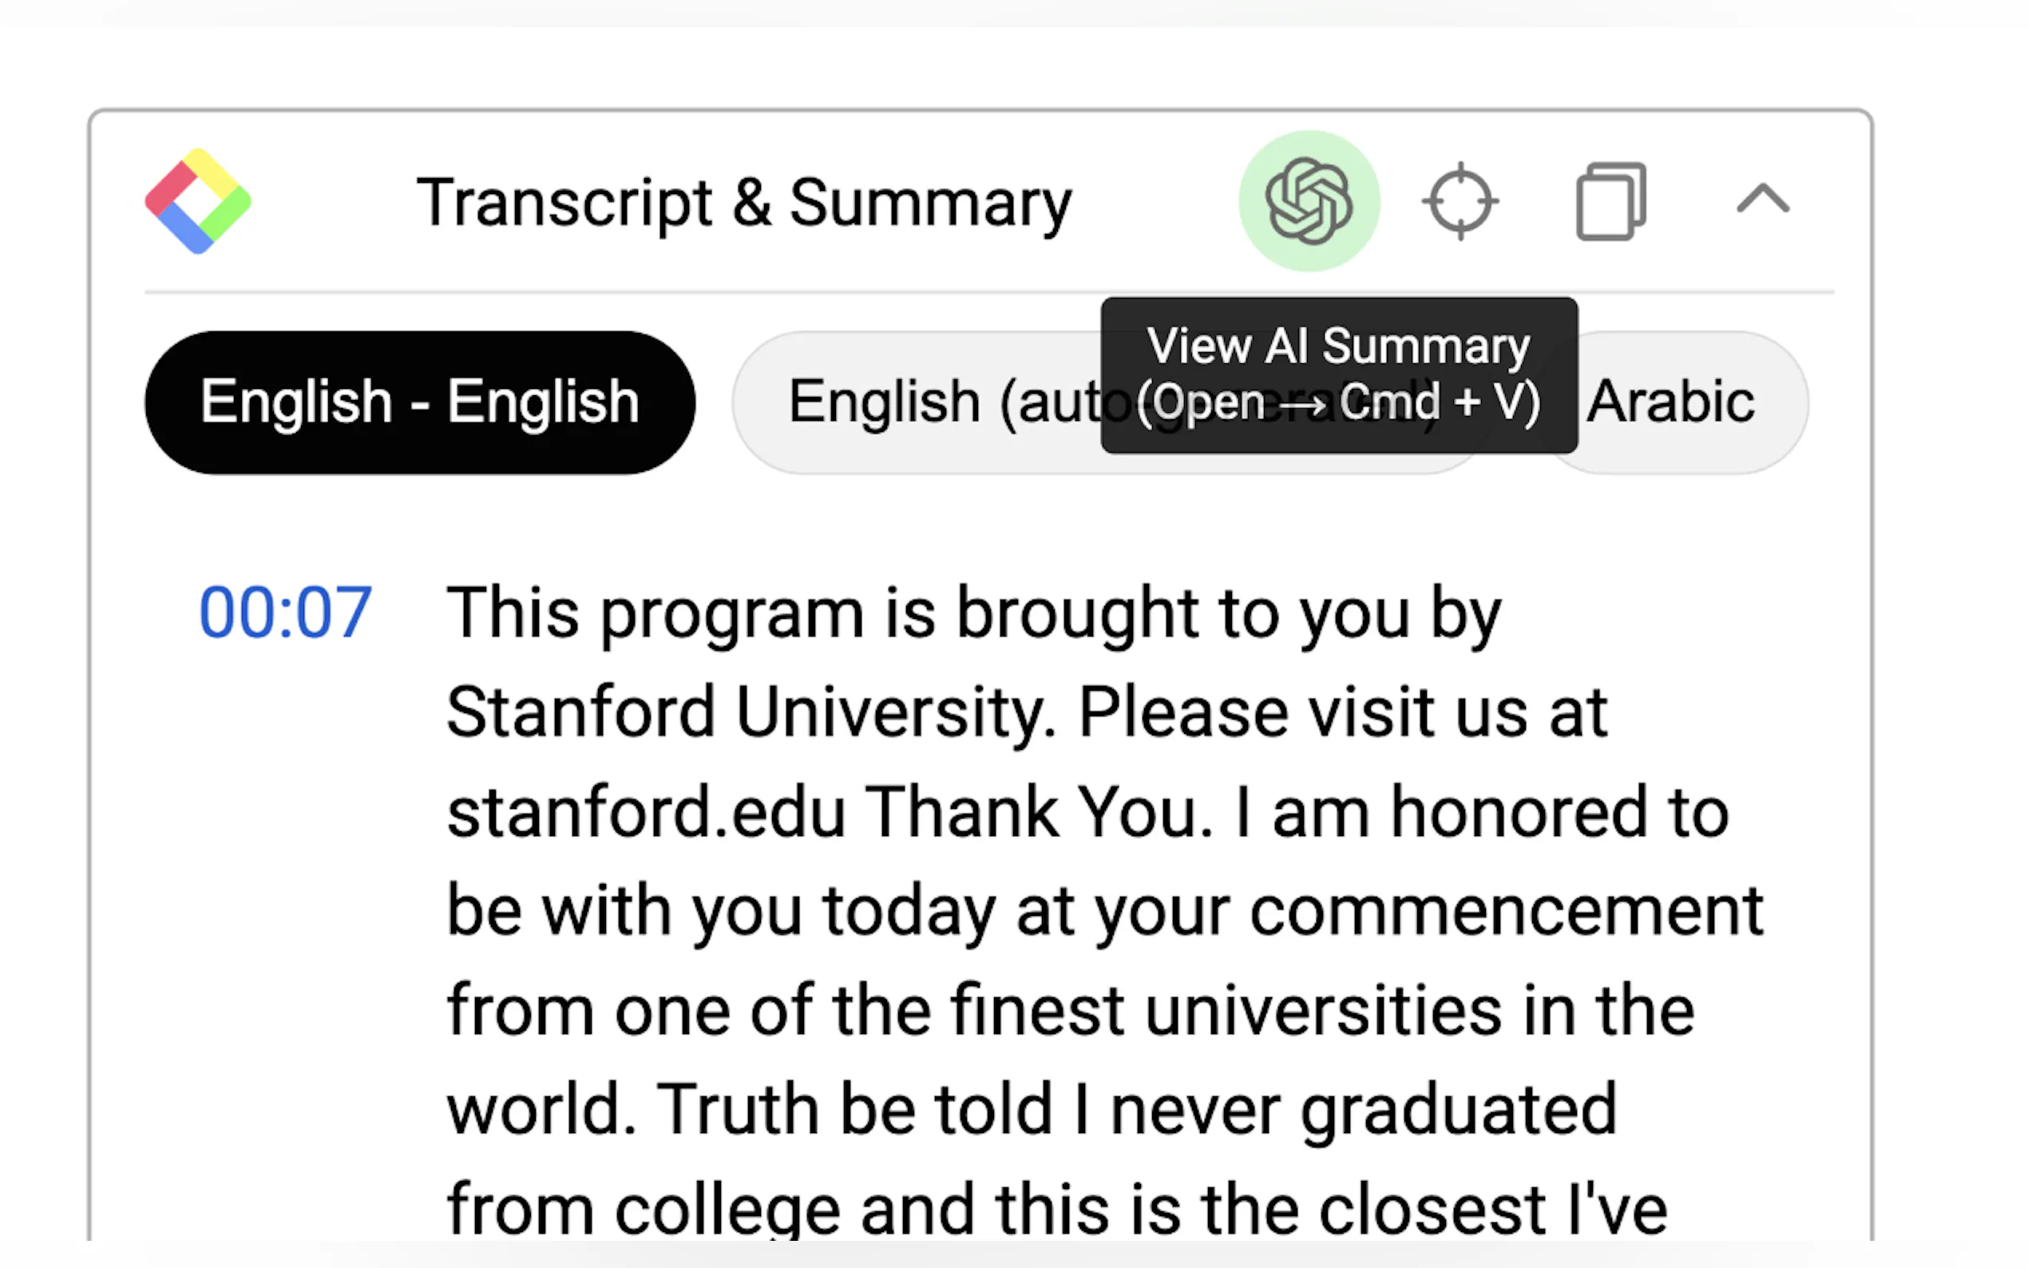Copy the transcript using the copy icon
Viewport: 2028px width, 1268px height.
[1610, 201]
